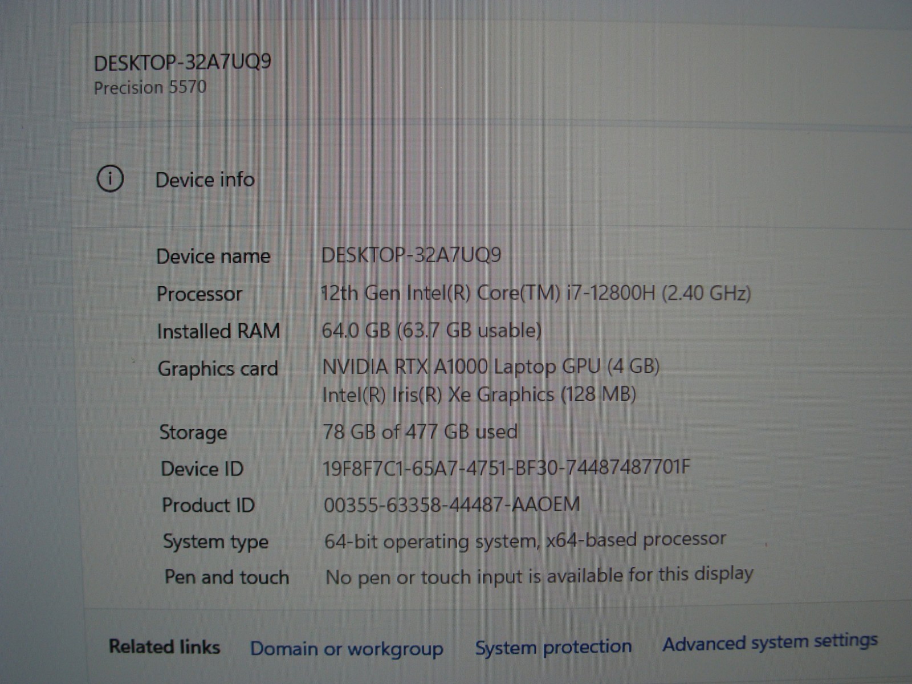Select the DESKTOP-32A7UQ9 title at top

(182, 62)
